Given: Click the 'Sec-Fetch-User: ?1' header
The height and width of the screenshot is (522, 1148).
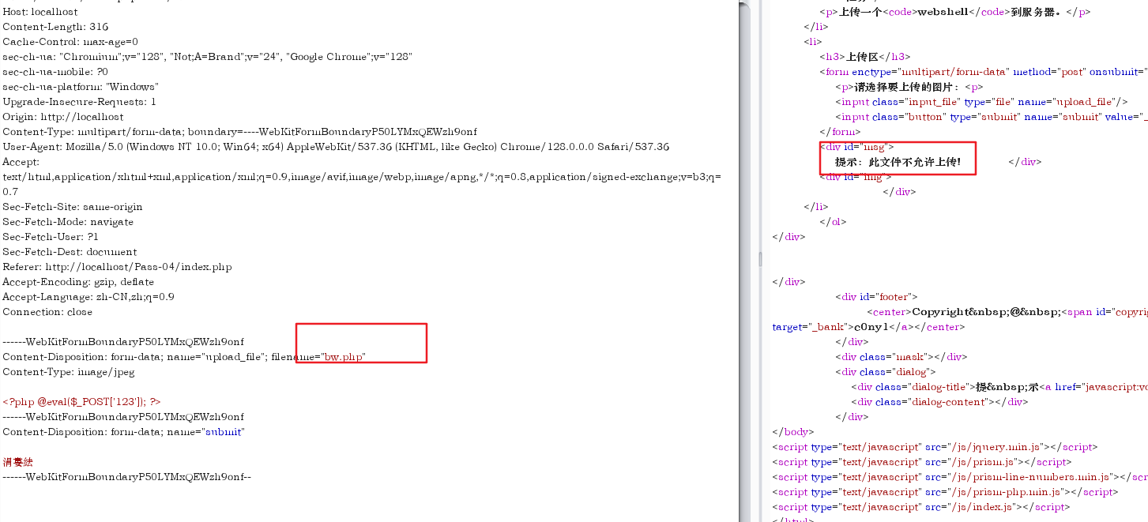Looking at the screenshot, I should 51,237.
